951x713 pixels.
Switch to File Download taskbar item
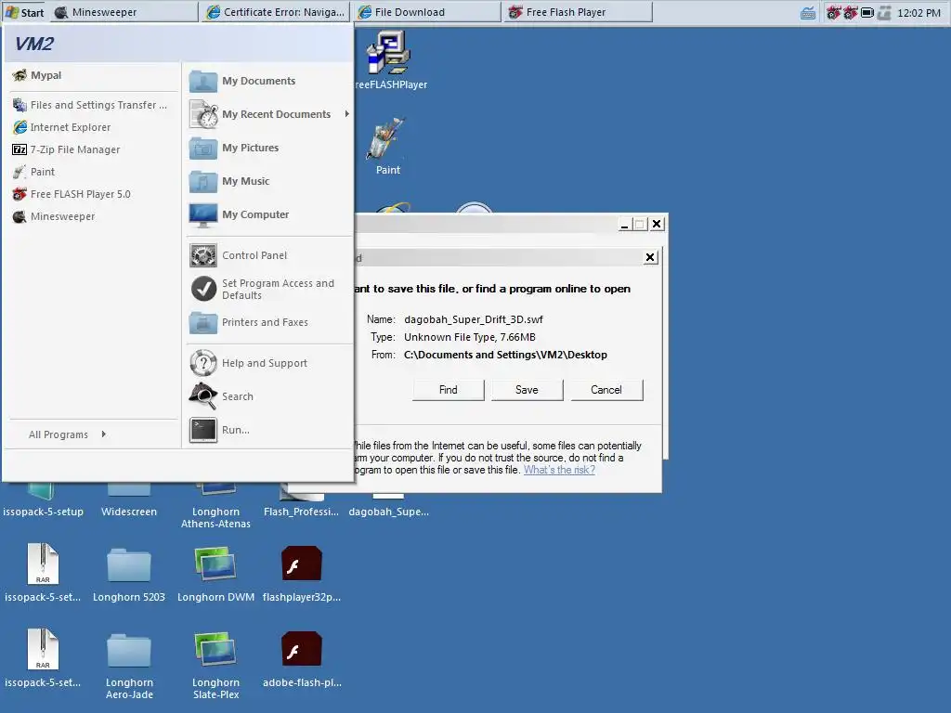point(426,12)
